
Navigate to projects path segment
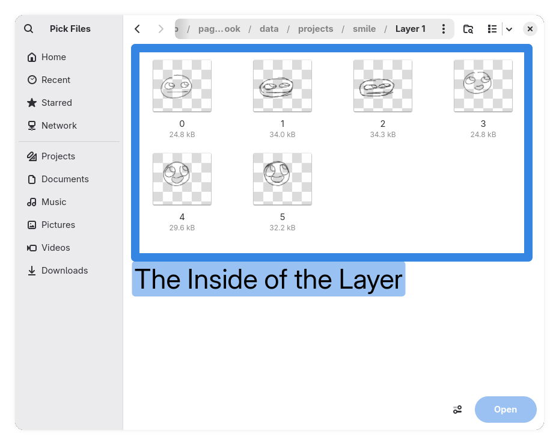tap(316, 29)
